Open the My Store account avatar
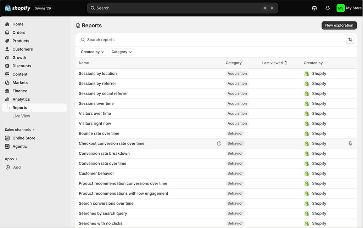This screenshot has height=228, width=363. (x=341, y=8)
